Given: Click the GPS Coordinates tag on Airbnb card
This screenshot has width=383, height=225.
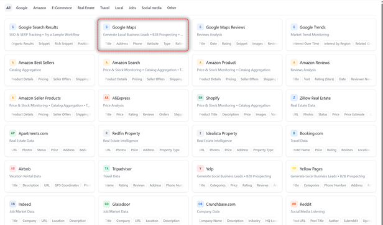Looking at the screenshot, I should tap(67, 185).
